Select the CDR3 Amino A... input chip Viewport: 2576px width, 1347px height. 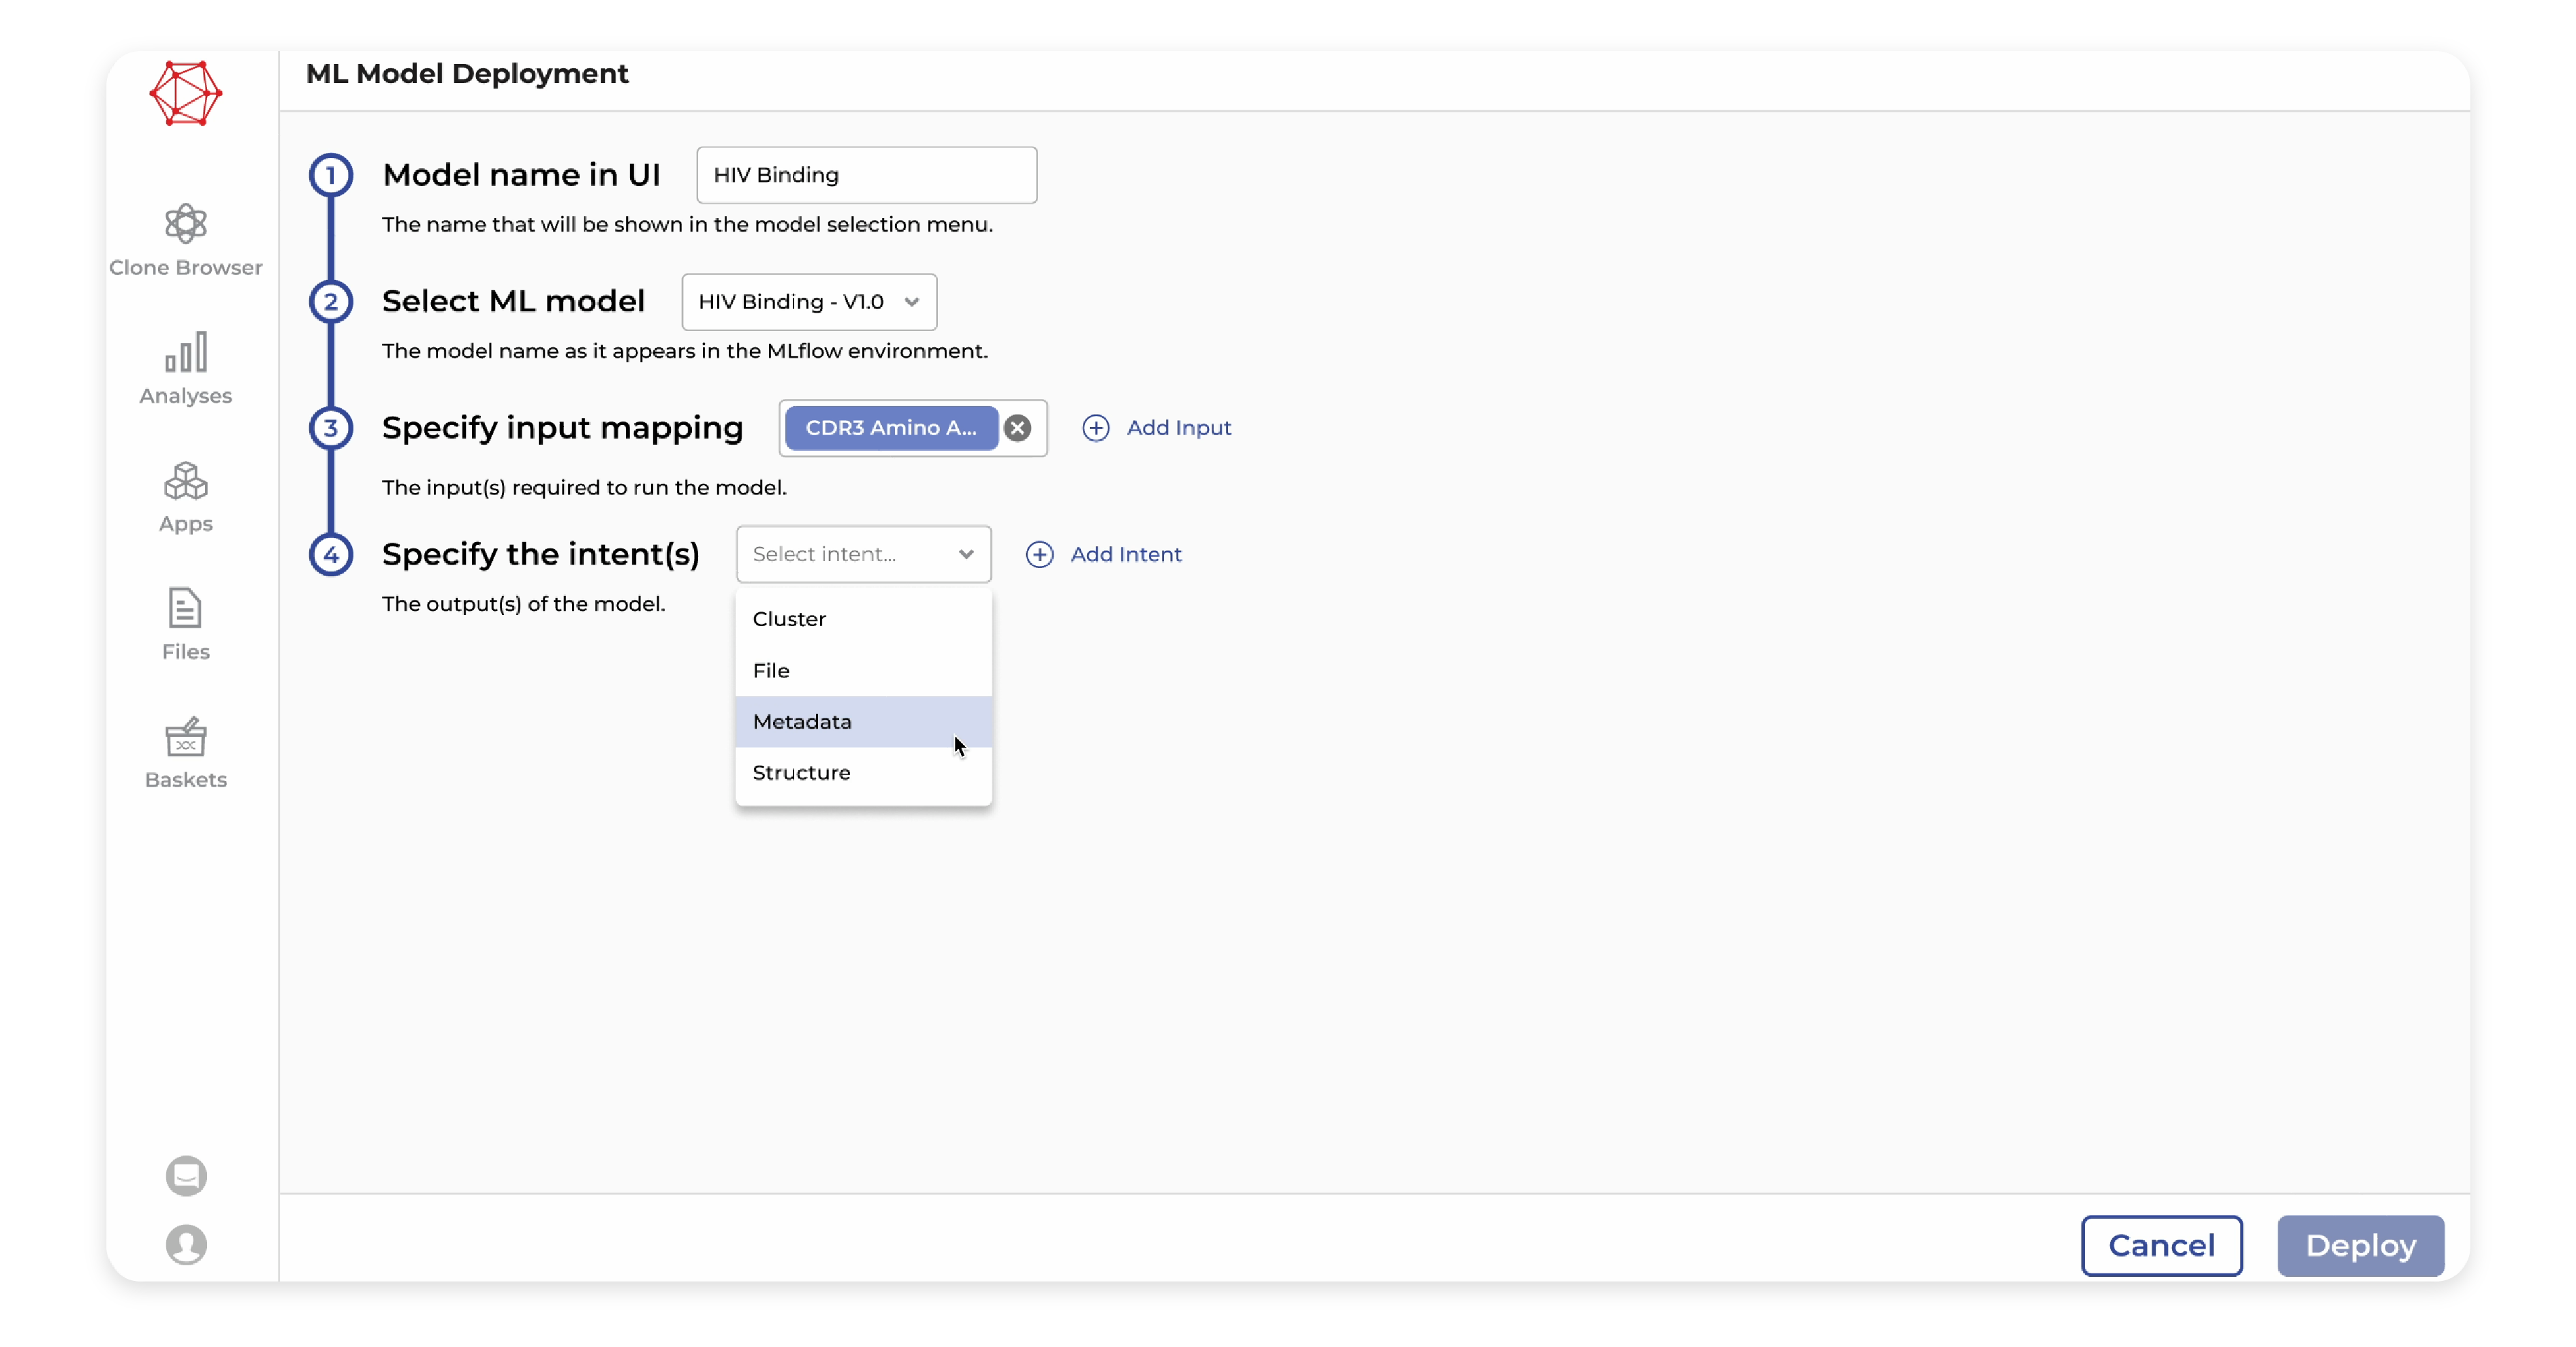pos(891,428)
